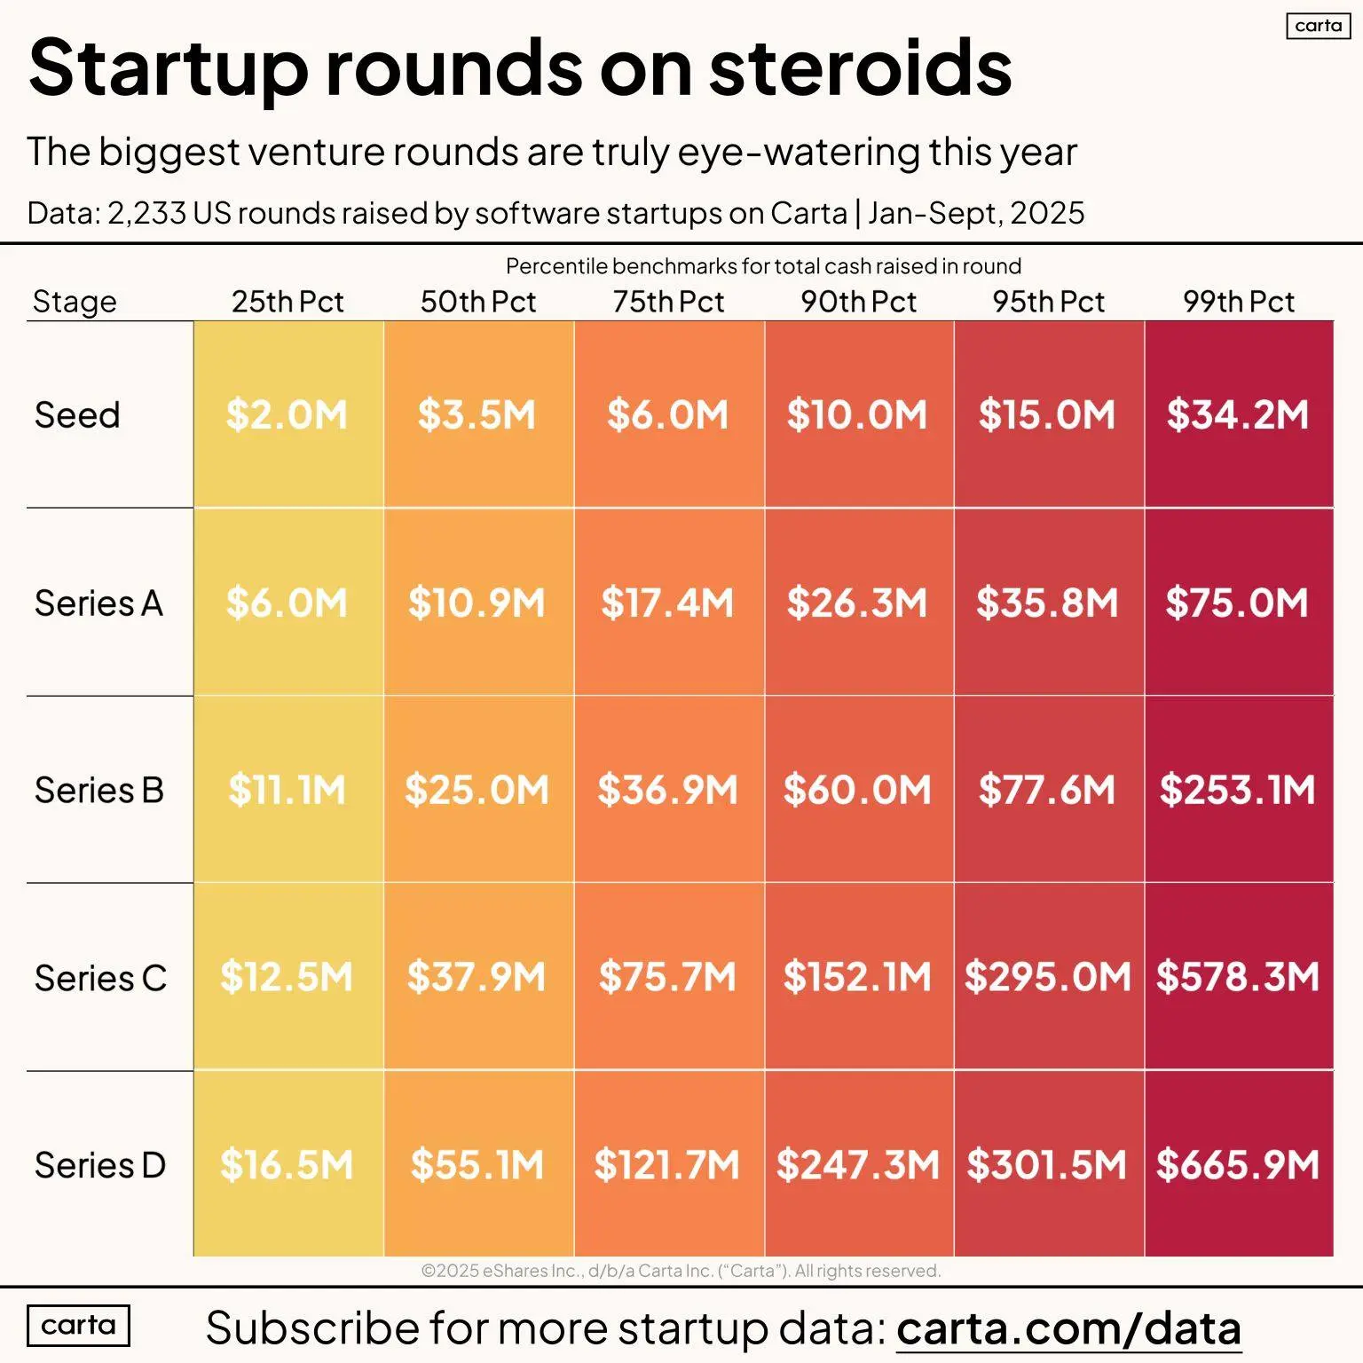
Task: Click the Series C $295.0M cell
Action: [1048, 977]
